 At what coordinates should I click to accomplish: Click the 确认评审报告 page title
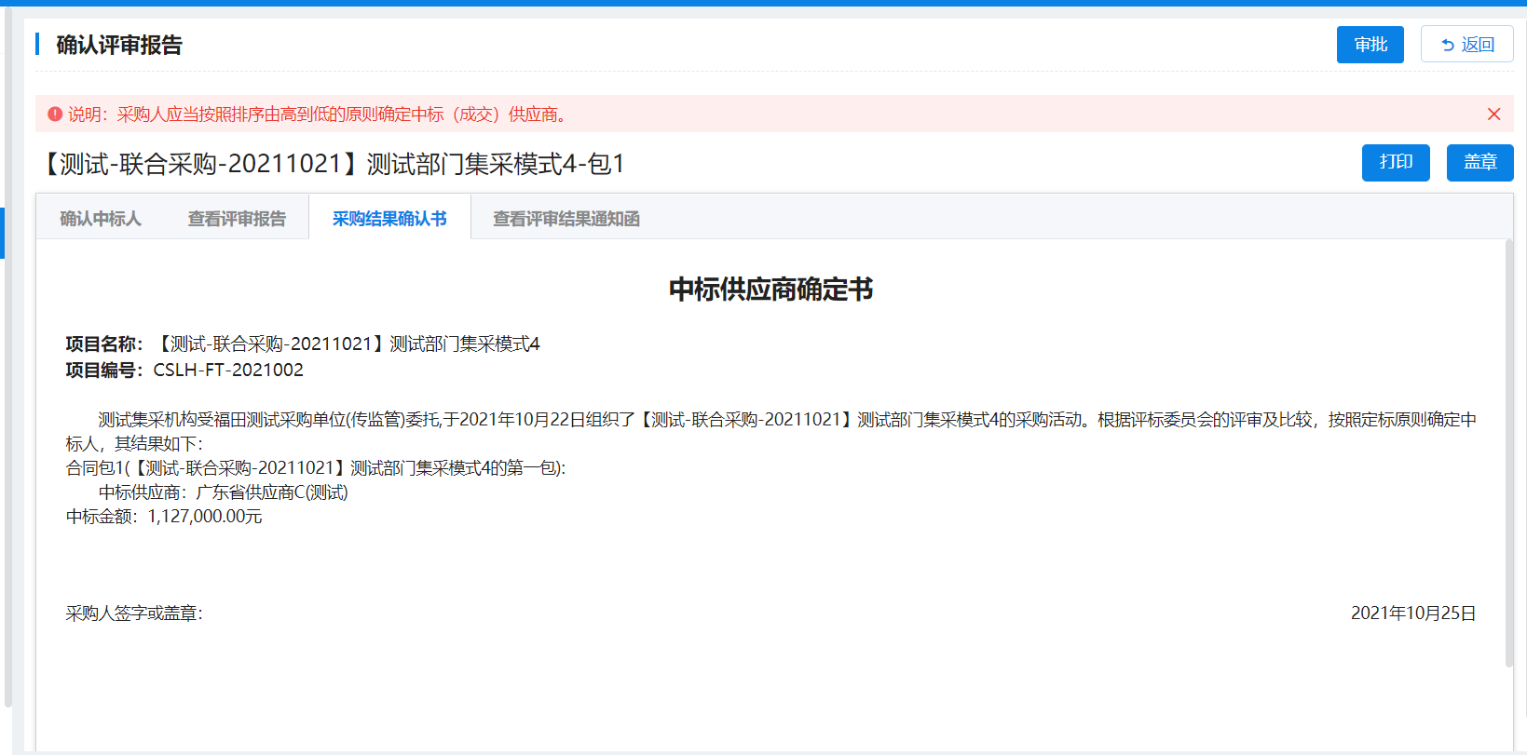(119, 45)
